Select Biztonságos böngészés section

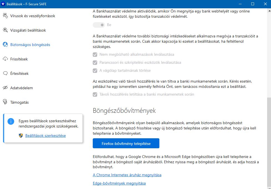pos(30,45)
